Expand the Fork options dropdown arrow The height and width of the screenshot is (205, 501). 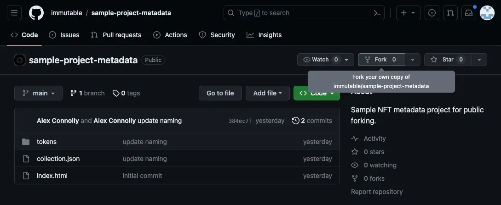pyautogui.click(x=413, y=60)
